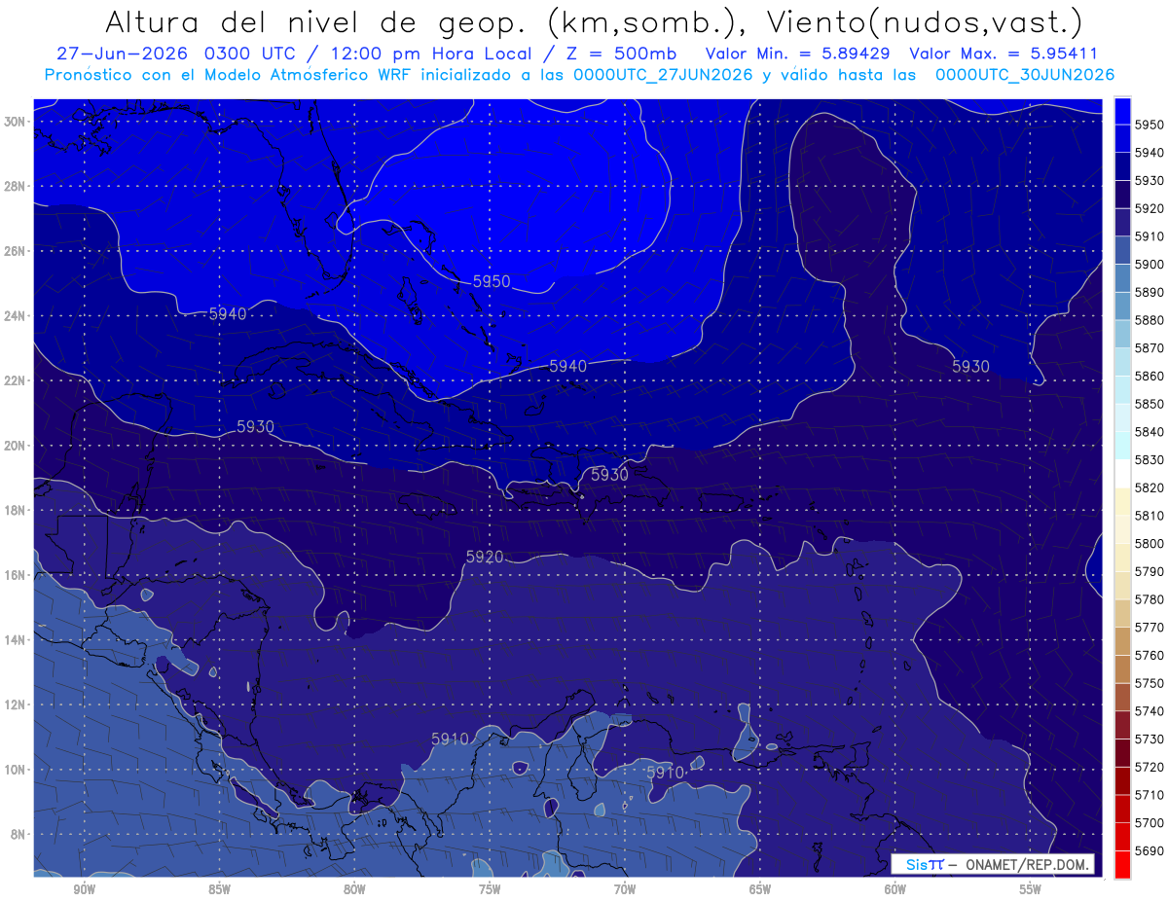Click the 12N latitude axis label
The image size is (1168, 902).
pyautogui.click(x=16, y=704)
